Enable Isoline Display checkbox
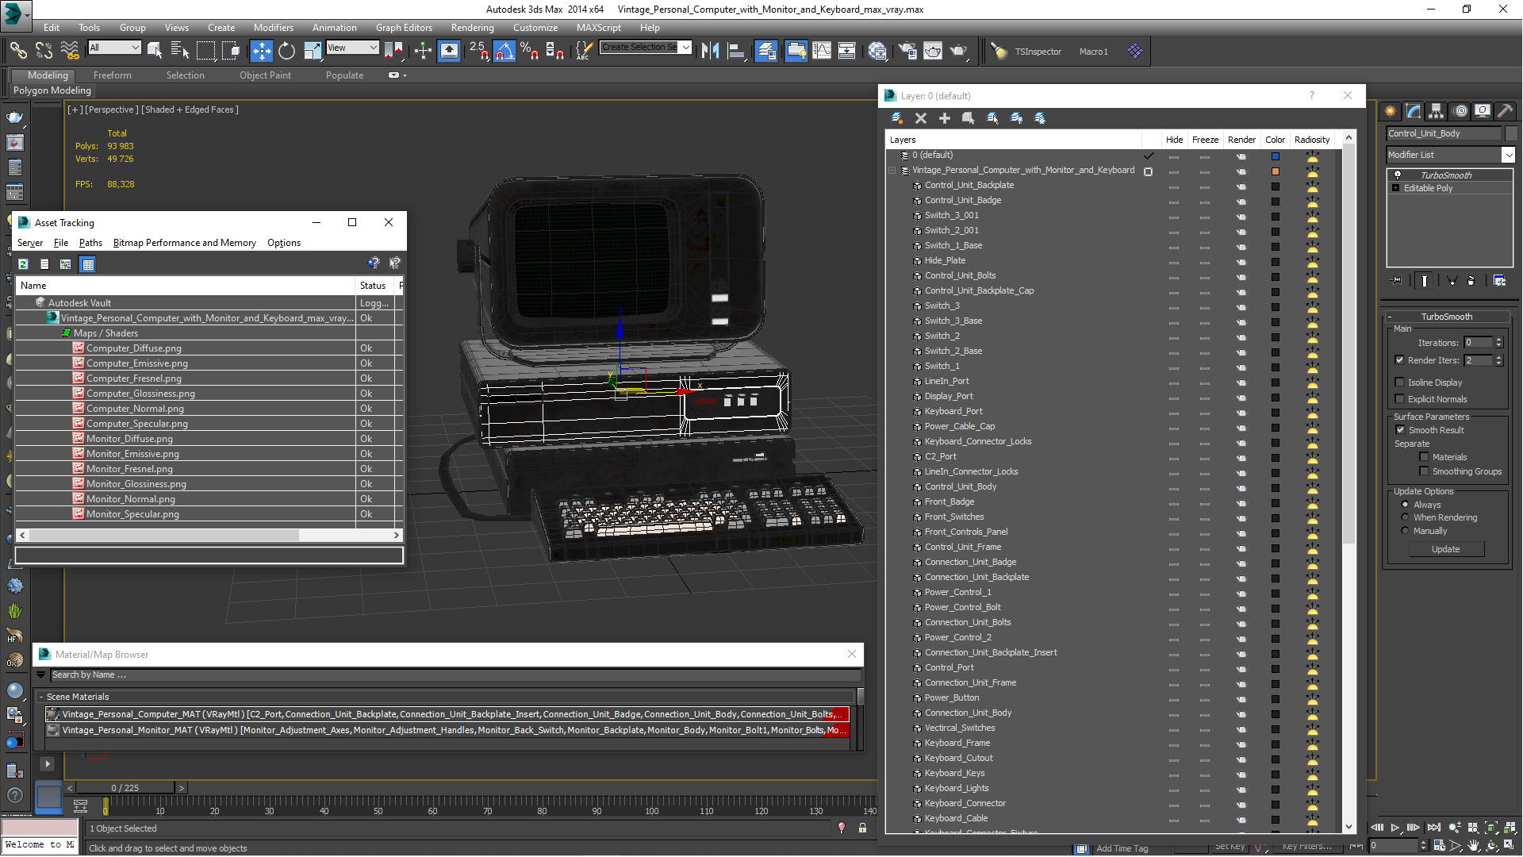The height and width of the screenshot is (857, 1523). coord(1400,382)
